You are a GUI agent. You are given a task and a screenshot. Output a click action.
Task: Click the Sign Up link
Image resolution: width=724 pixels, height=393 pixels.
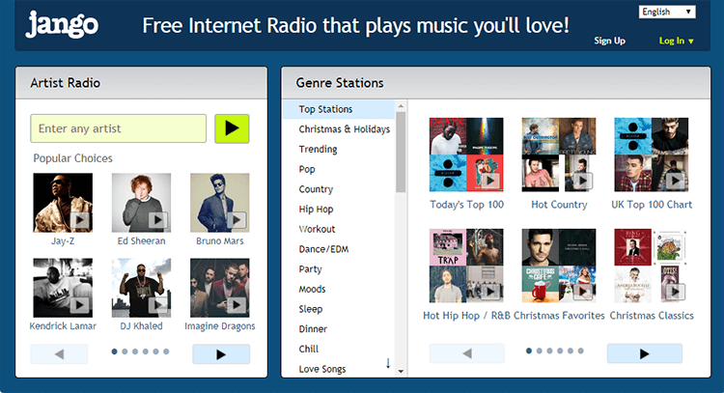609,41
